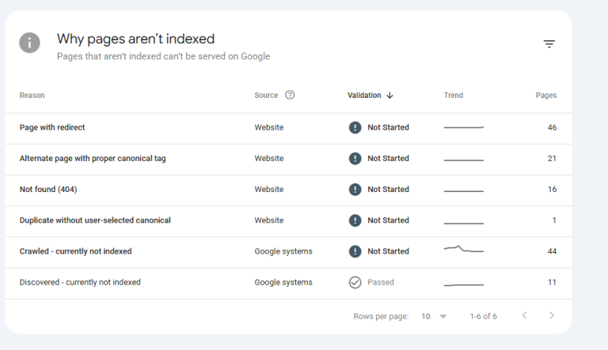Click Not Started text in Duplicate row
608x350 pixels.
388,220
